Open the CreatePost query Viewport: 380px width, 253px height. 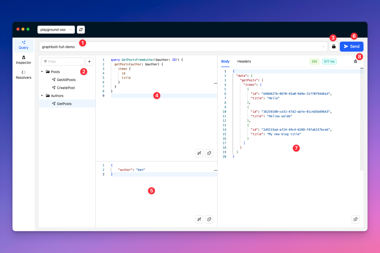coord(66,88)
